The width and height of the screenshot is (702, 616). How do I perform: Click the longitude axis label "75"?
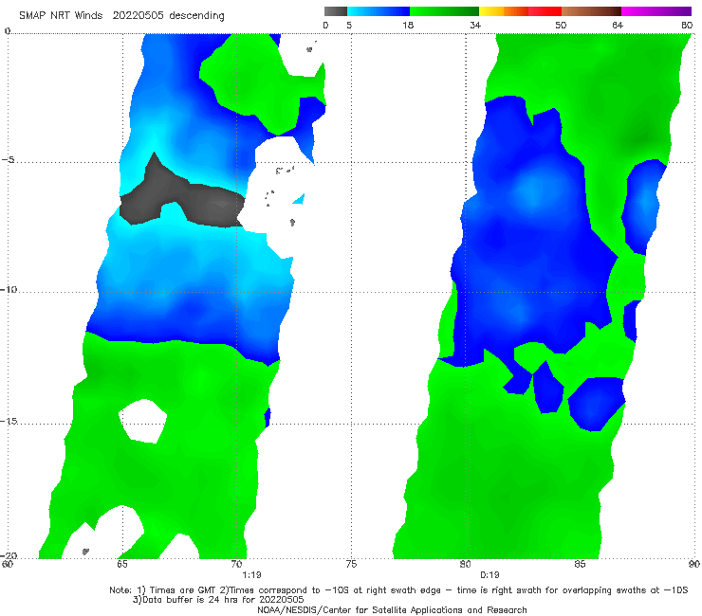click(351, 564)
